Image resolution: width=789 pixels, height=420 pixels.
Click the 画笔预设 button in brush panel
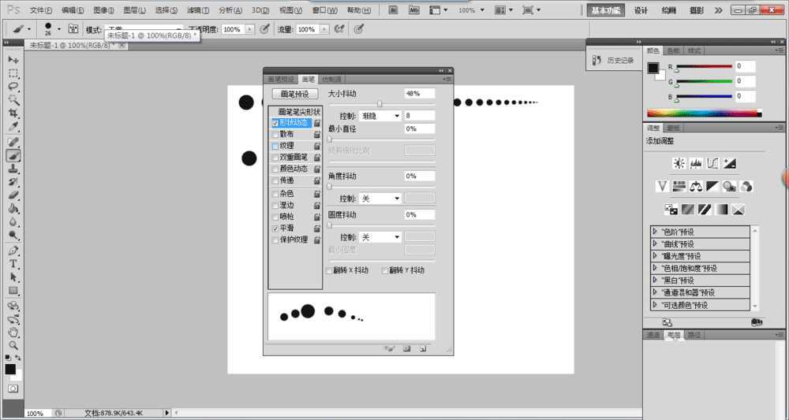point(294,94)
